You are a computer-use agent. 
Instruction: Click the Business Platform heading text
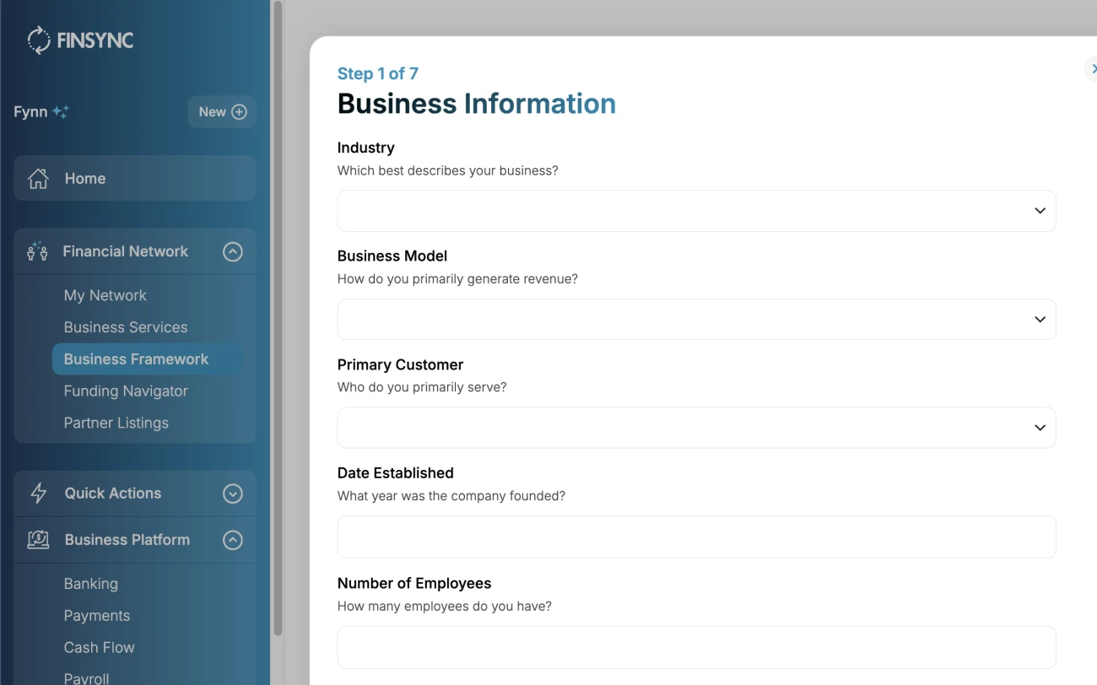coord(127,540)
